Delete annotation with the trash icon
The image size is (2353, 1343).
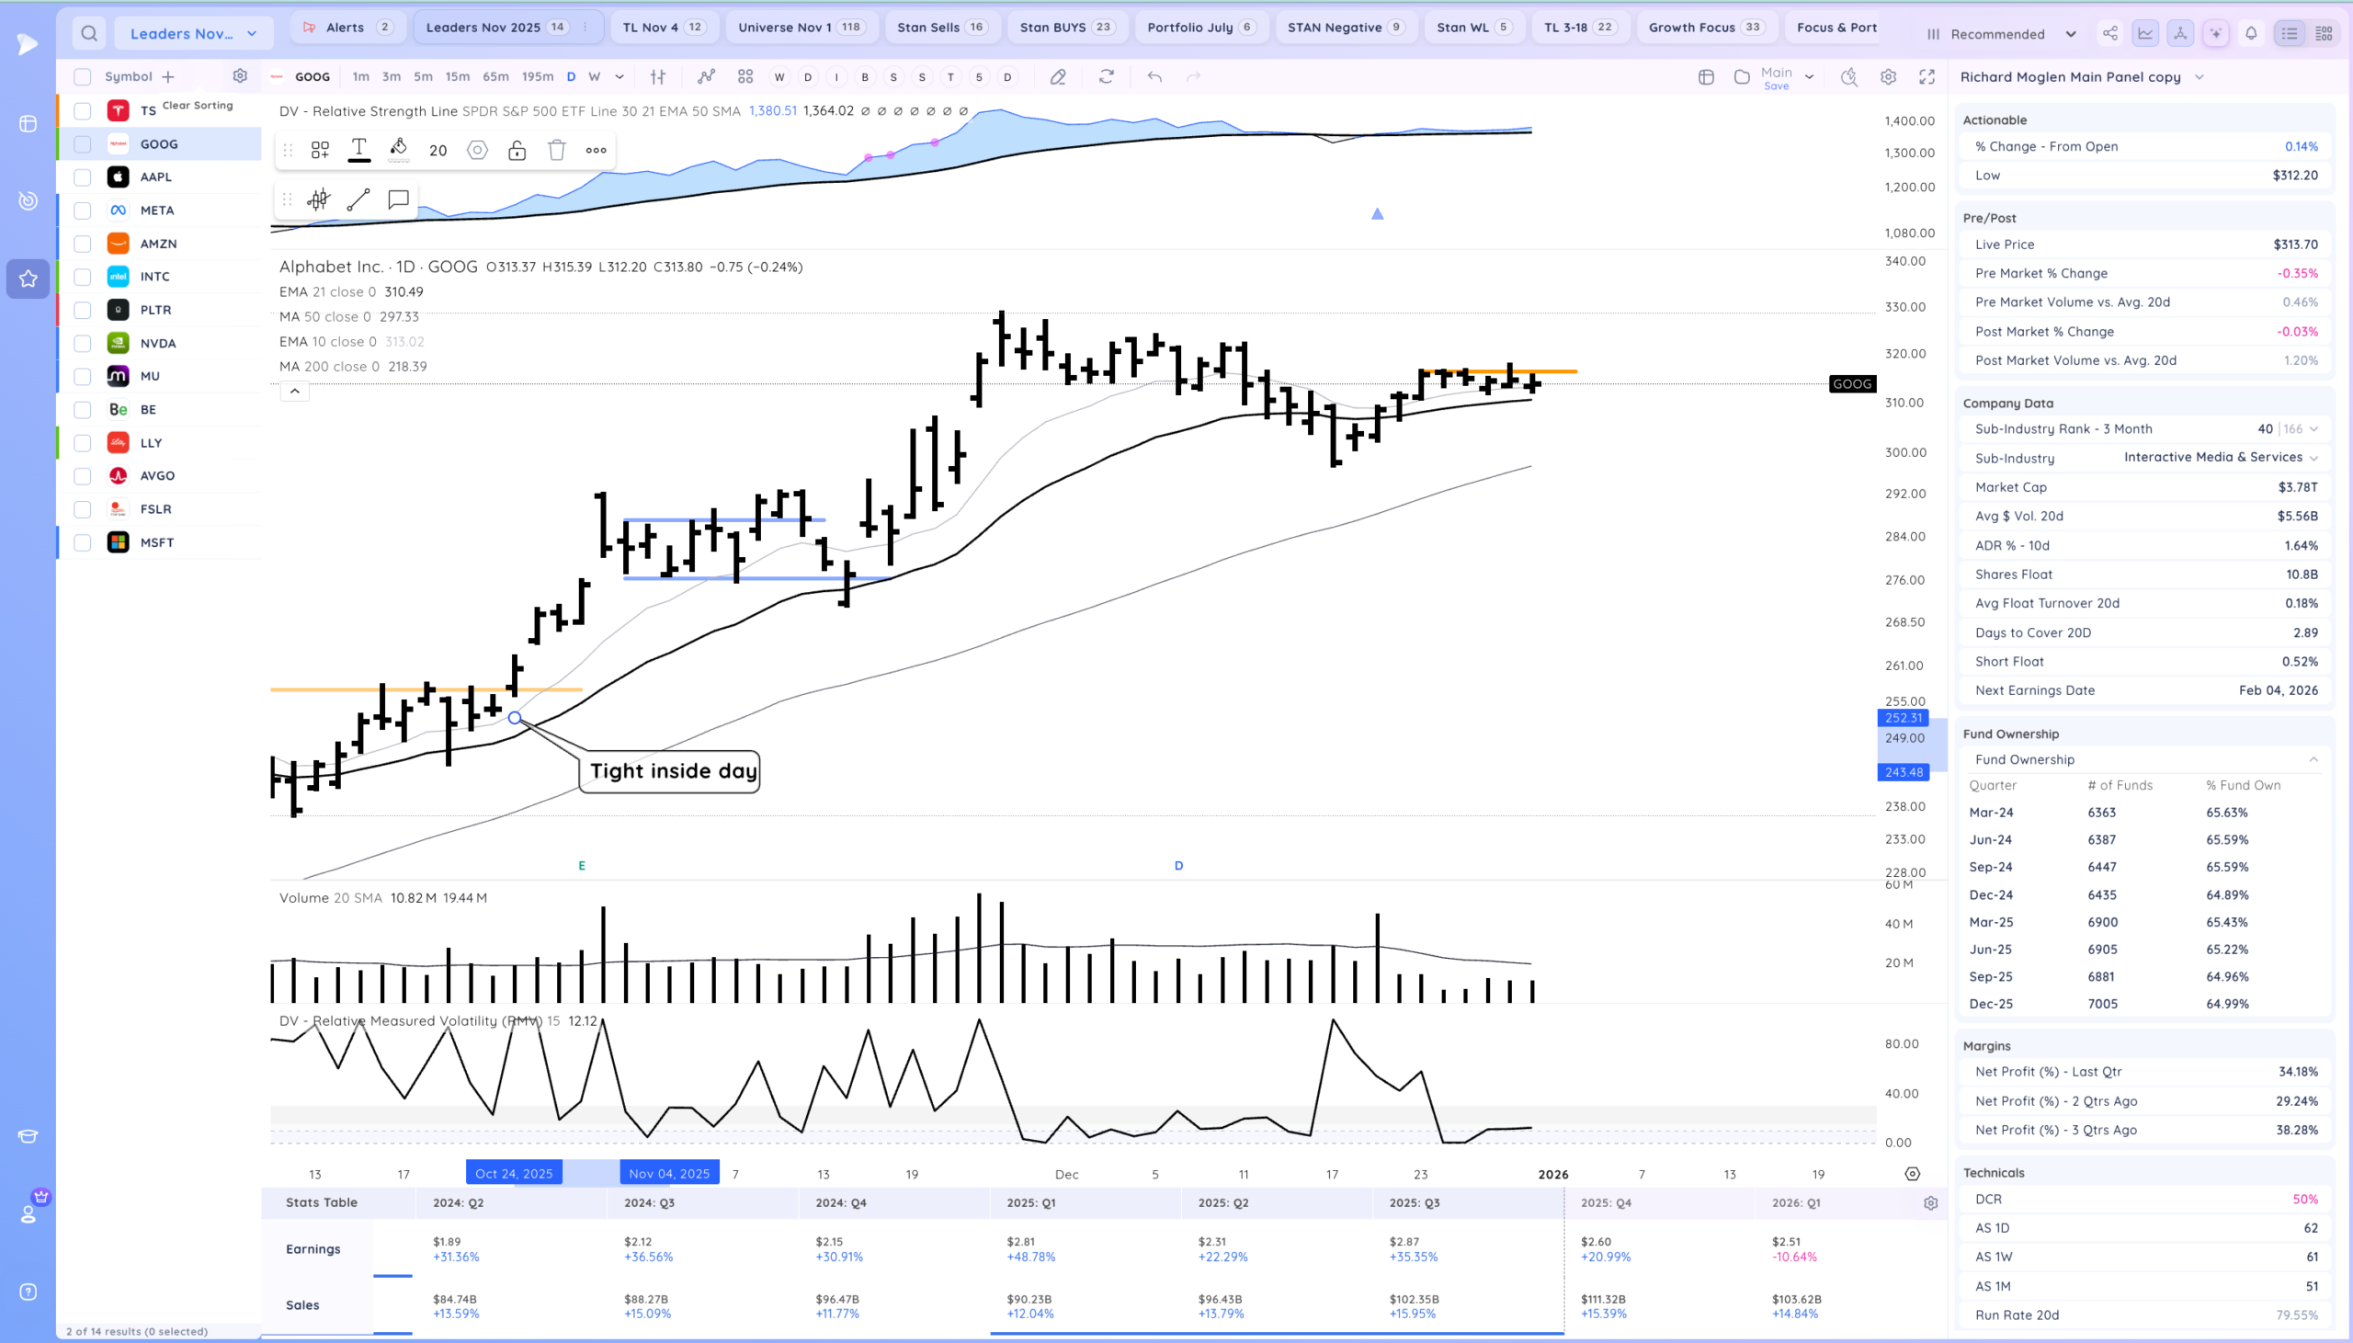click(x=556, y=150)
